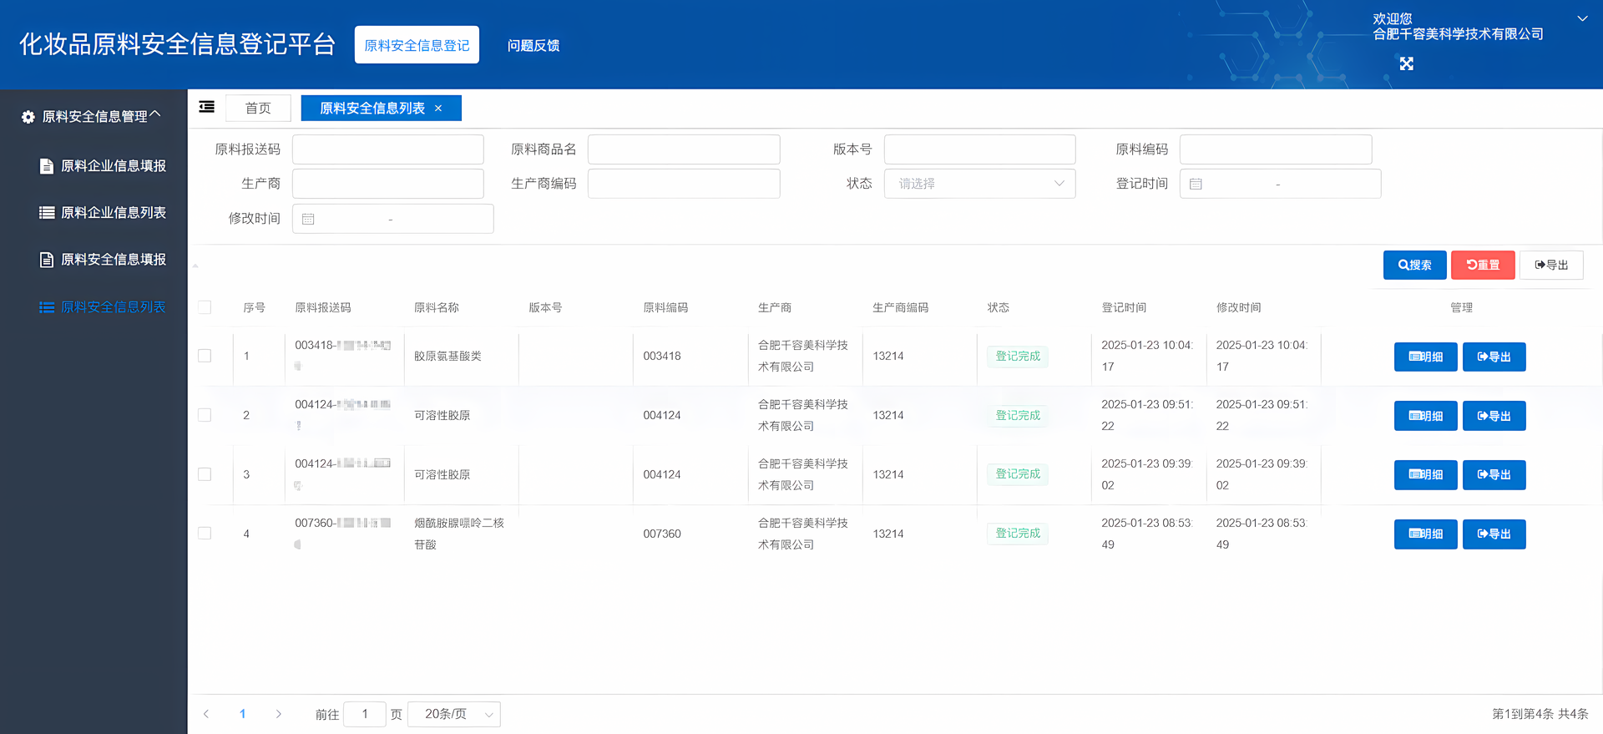Click the 原料报送码 column header
1603x734 pixels.
click(323, 307)
